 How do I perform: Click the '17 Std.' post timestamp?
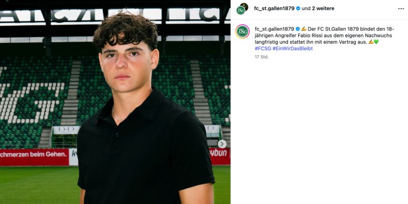point(262,57)
